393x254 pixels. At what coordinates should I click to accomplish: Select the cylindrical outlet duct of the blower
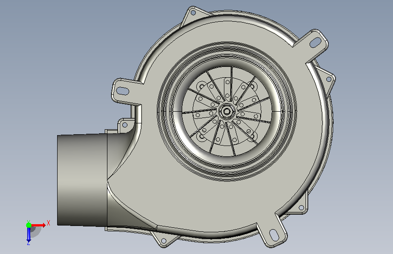(x=82, y=180)
